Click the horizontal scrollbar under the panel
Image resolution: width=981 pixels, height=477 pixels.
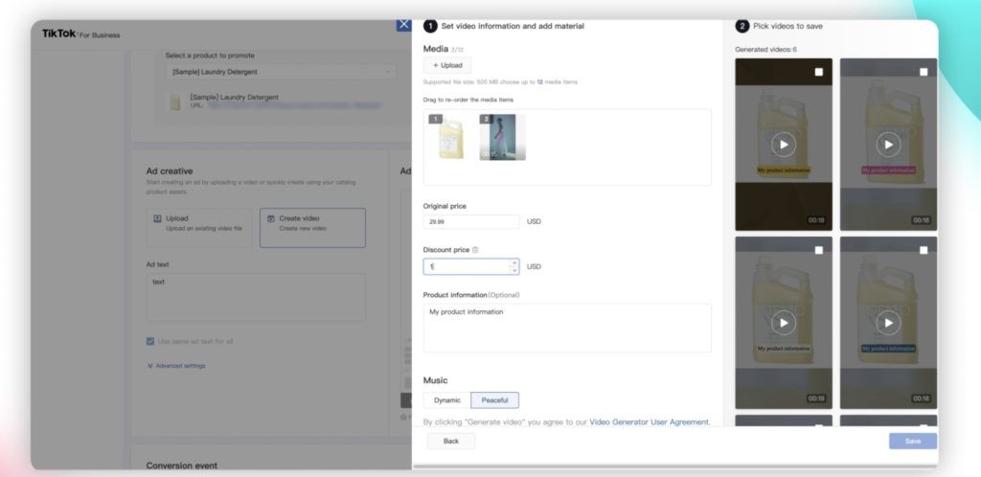674,466
